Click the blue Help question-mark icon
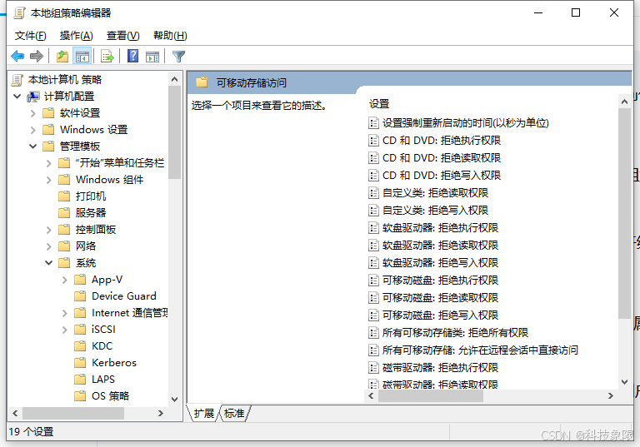The image size is (640, 447). [132, 56]
